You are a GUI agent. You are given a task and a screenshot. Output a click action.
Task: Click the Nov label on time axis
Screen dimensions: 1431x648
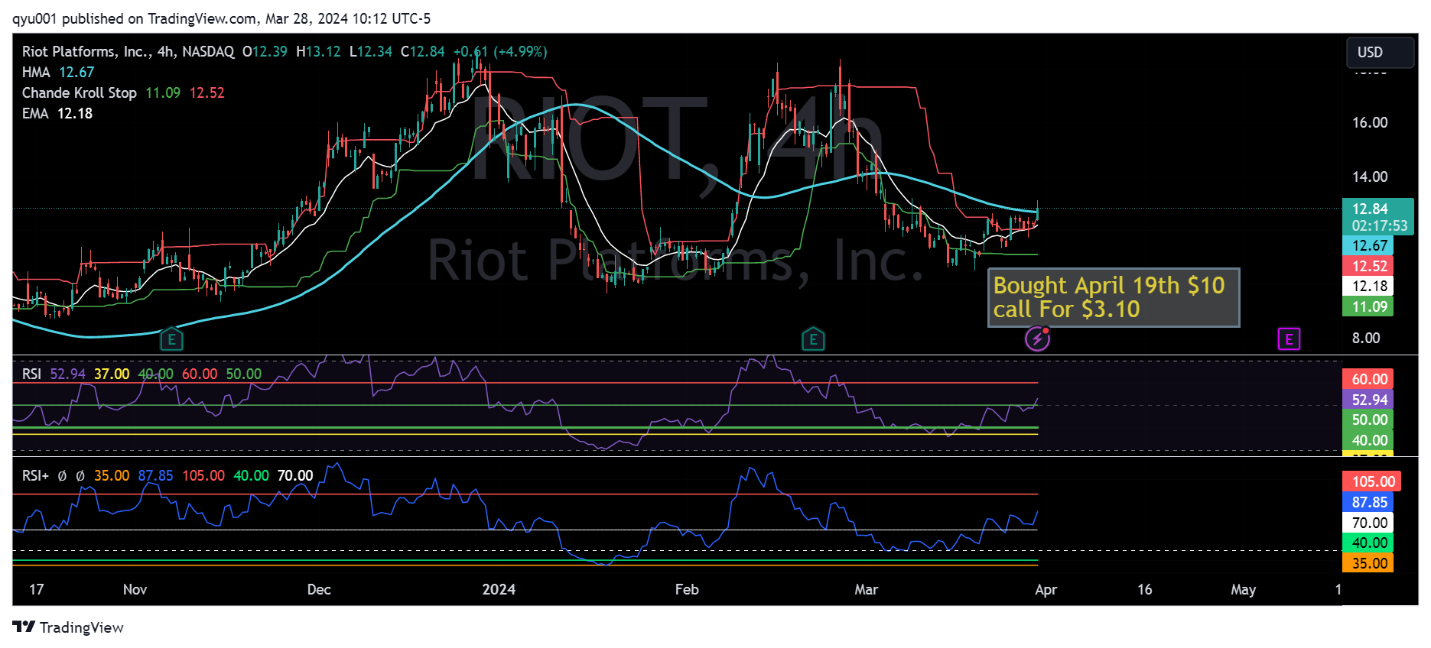[135, 589]
